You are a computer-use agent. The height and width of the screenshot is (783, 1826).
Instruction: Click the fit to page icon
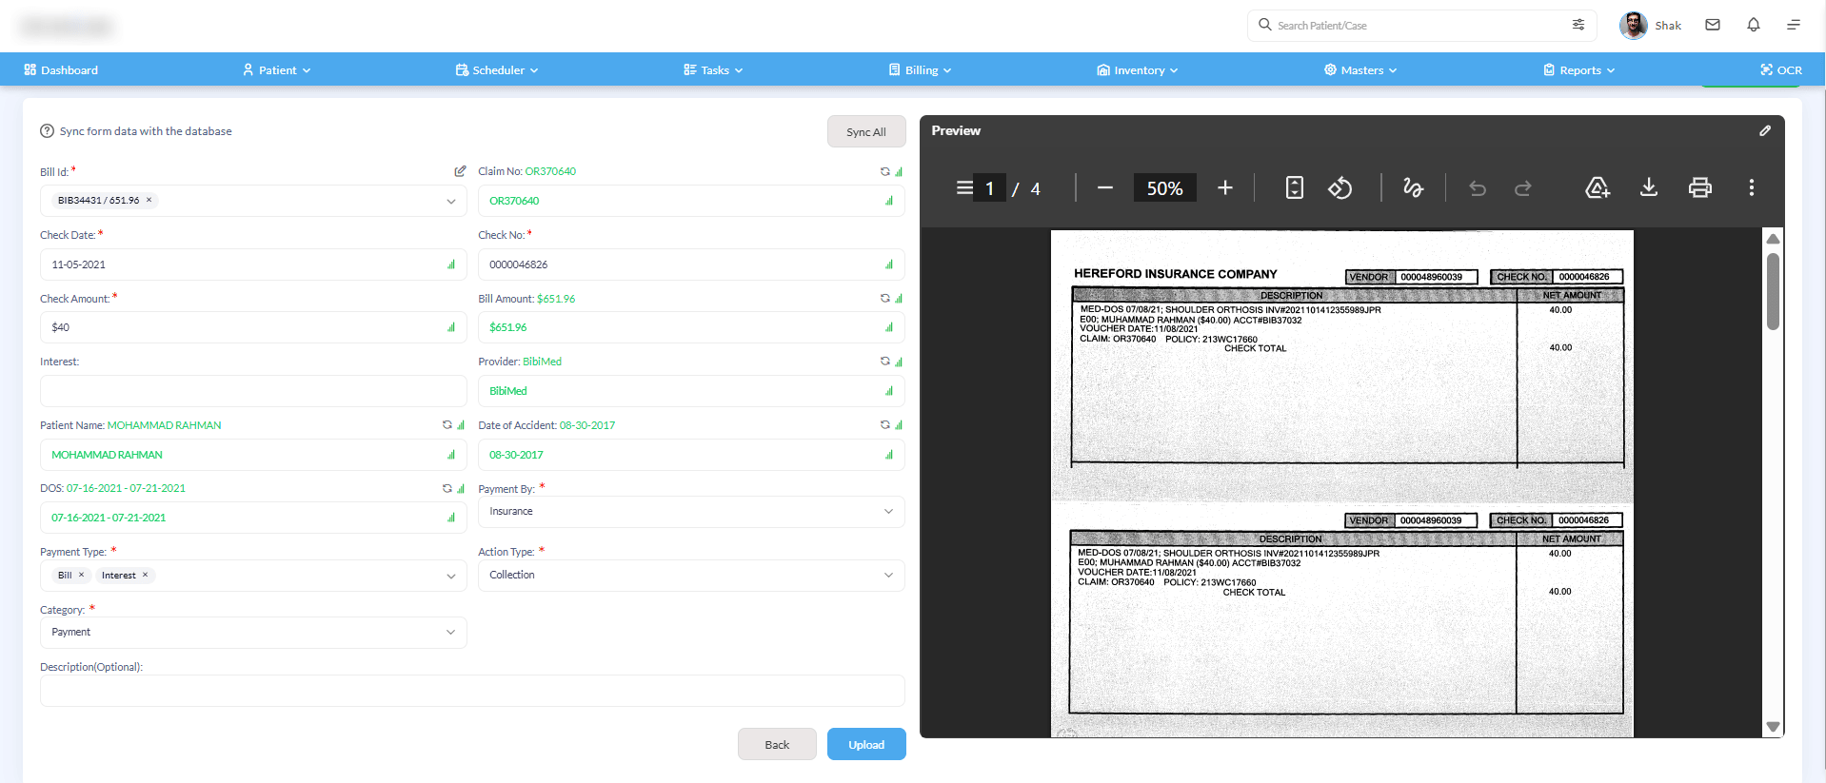[1295, 188]
